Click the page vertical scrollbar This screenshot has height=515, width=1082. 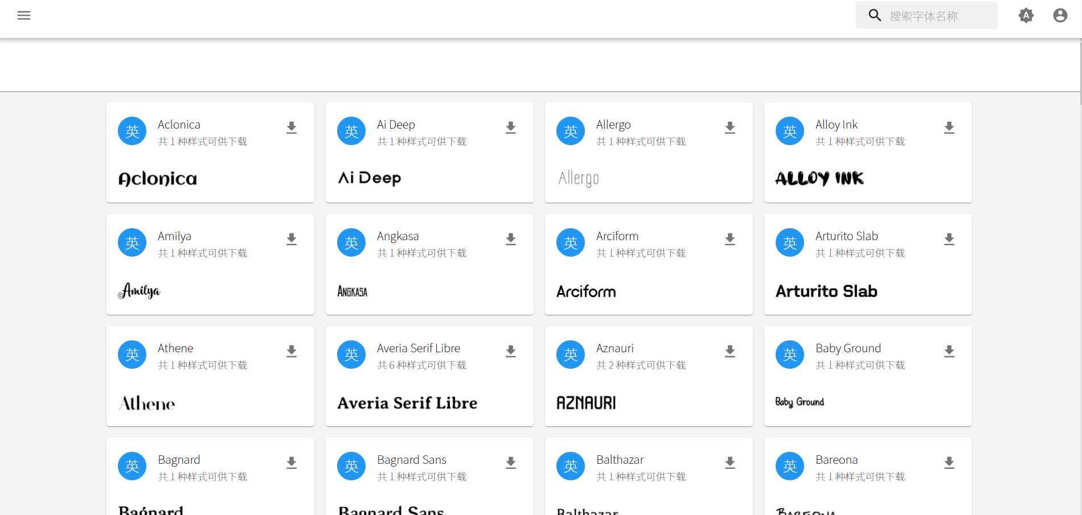[1080, 68]
